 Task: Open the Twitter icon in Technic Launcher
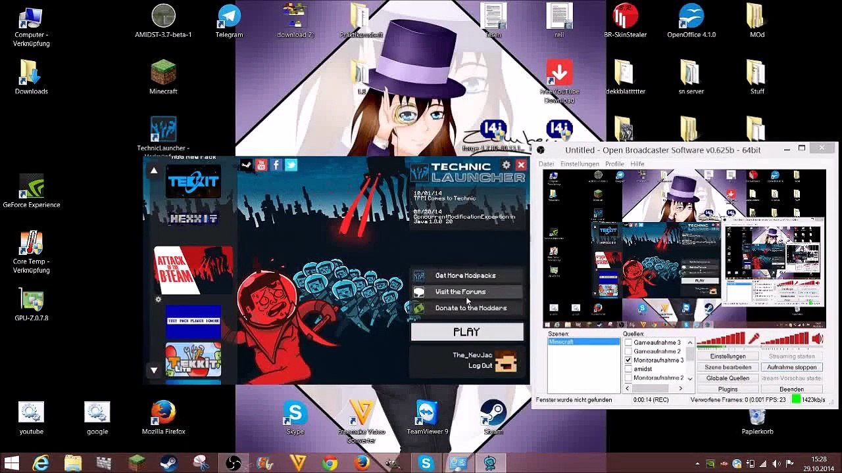pyautogui.click(x=291, y=165)
